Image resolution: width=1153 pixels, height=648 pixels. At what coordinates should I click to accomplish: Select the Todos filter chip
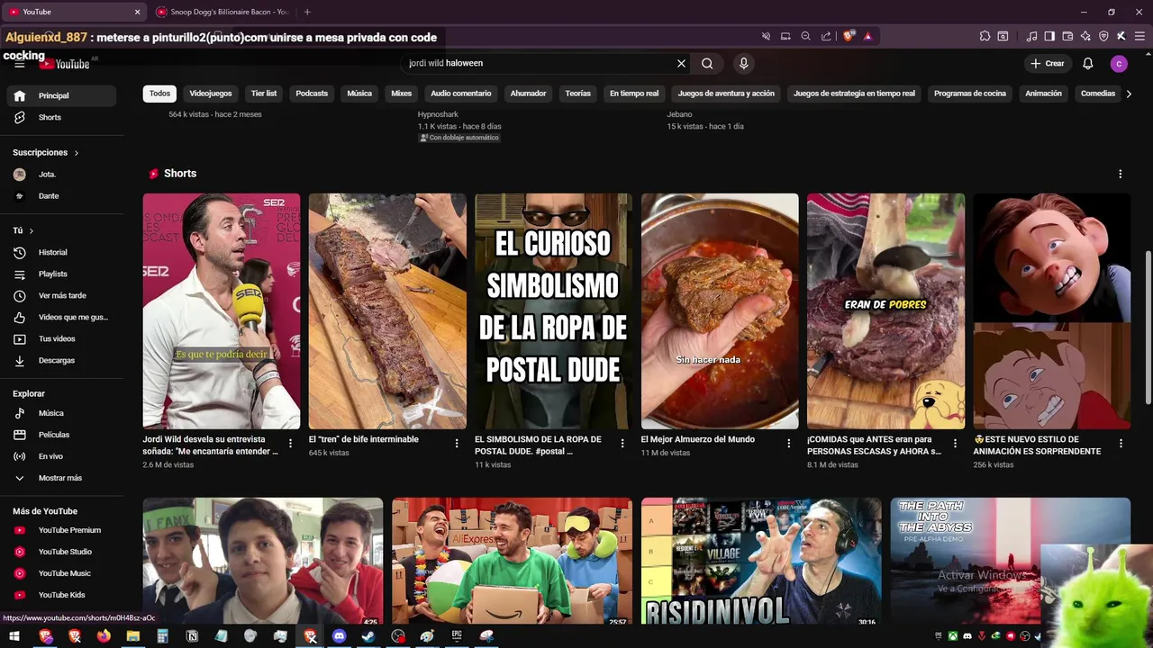pos(159,94)
